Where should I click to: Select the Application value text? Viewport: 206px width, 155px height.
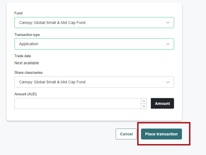29,44
